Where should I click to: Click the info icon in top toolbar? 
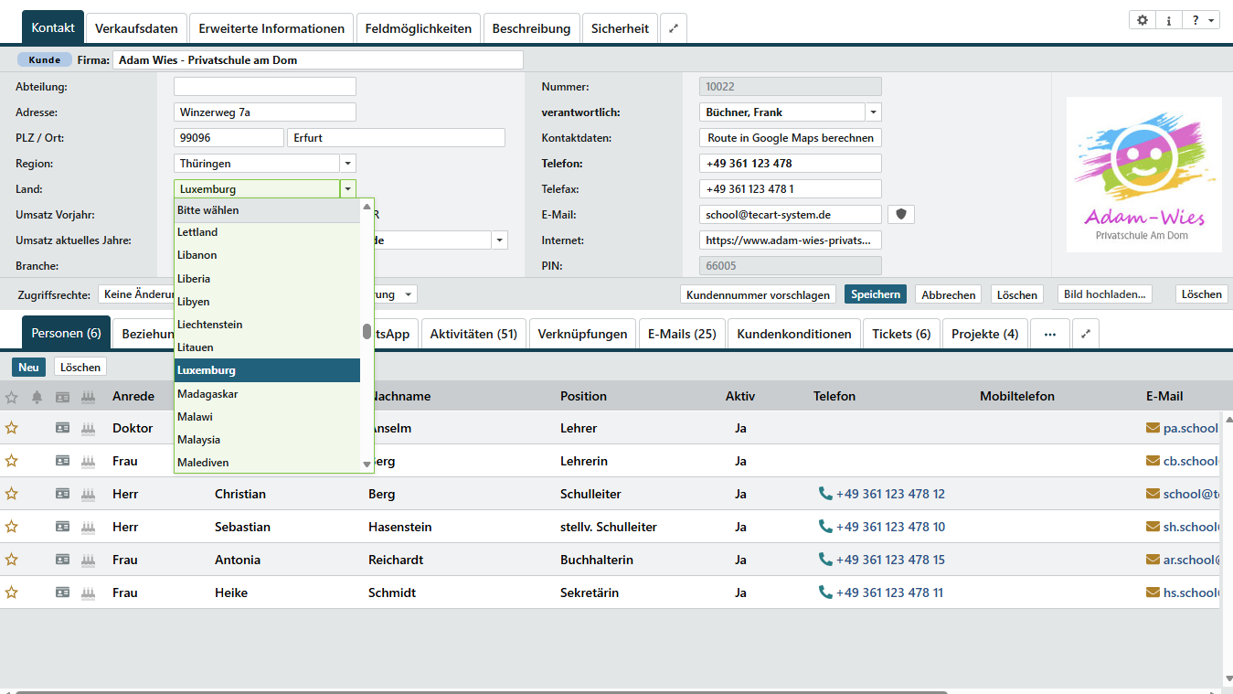tap(1168, 20)
